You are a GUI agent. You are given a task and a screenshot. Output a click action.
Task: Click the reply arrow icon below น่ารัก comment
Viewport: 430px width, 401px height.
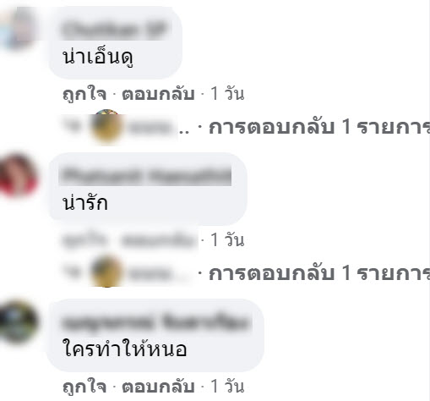[73, 272]
